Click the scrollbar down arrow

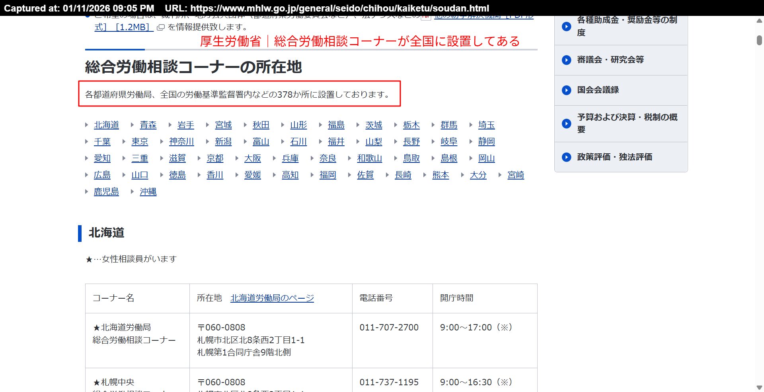point(759,388)
